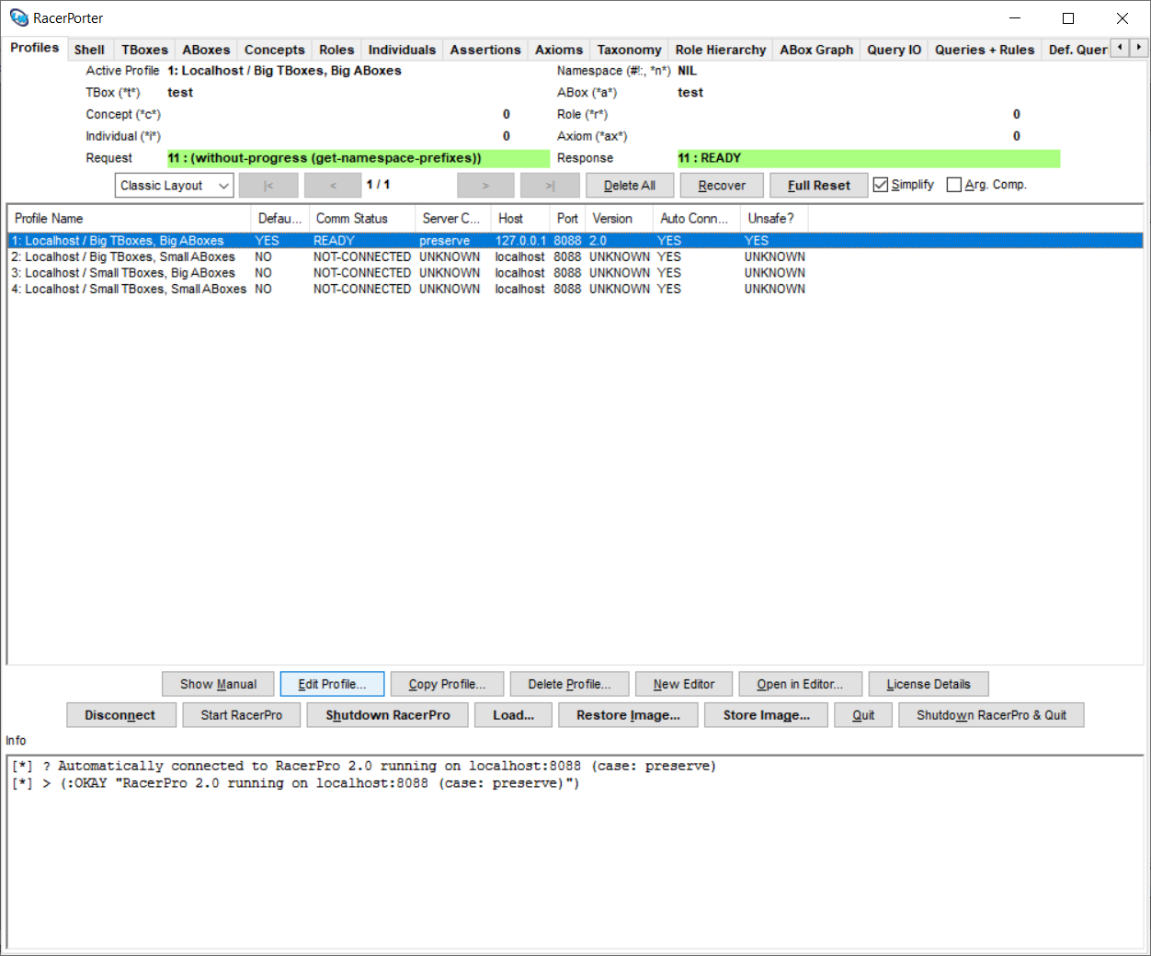This screenshot has height=956, width=1151.
Task: Click the Unsafe? column header
Action: coord(774,219)
